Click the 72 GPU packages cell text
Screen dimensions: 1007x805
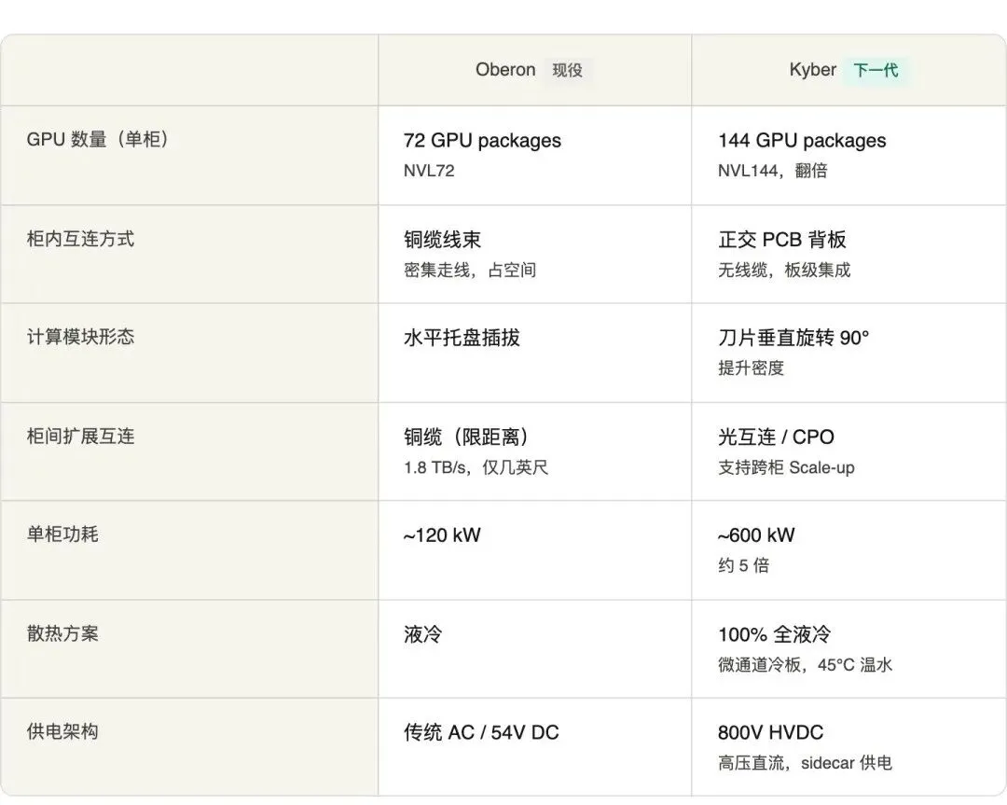[482, 141]
